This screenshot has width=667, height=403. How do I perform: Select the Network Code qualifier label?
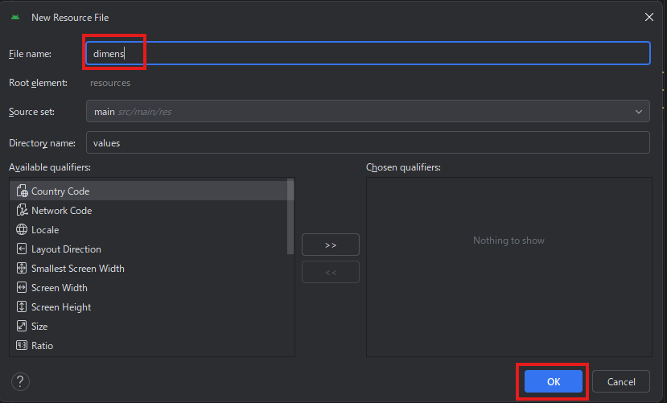point(62,211)
